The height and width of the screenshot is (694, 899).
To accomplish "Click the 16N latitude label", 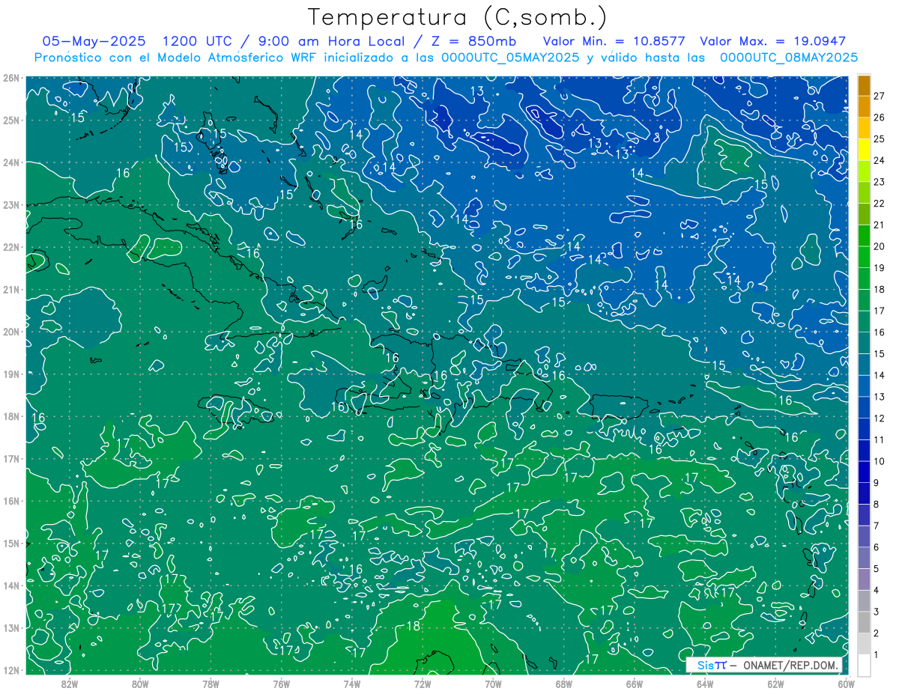I will click(x=11, y=501).
